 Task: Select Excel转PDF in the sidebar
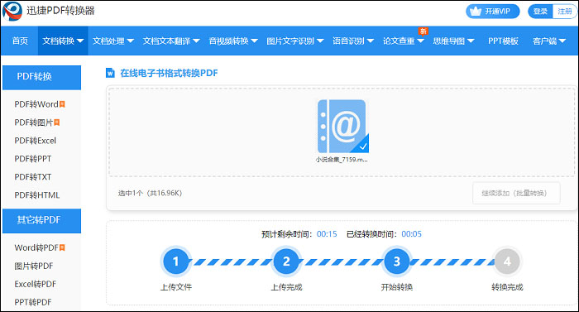pyautogui.click(x=36, y=284)
